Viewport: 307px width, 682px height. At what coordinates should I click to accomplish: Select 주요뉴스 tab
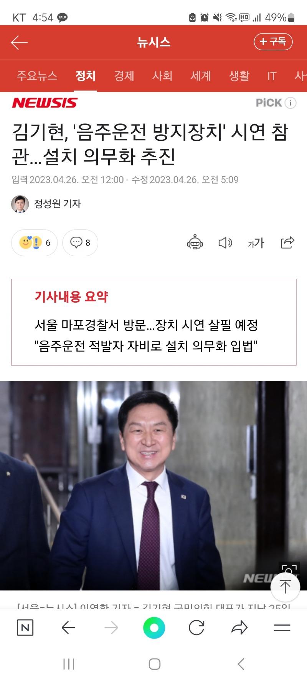tap(37, 76)
